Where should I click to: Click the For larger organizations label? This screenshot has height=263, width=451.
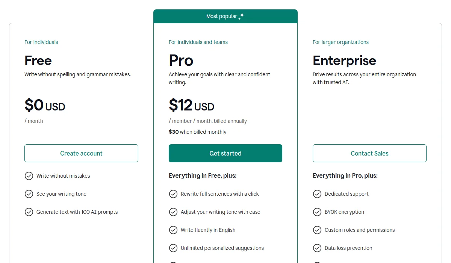coord(341,42)
